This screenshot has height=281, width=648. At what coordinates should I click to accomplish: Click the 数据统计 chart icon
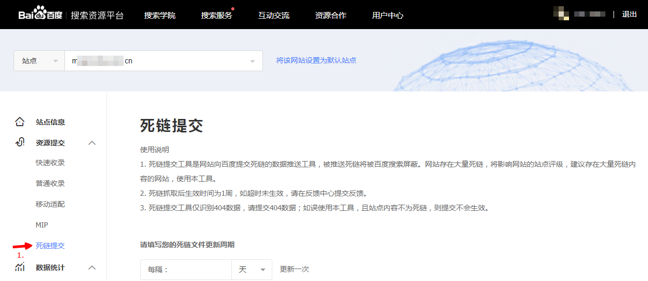coord(20,267)
